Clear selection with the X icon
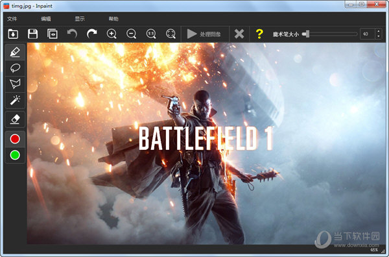Image resolution: width=389 pixels, height=257 pixels. (x=239, y=34)
